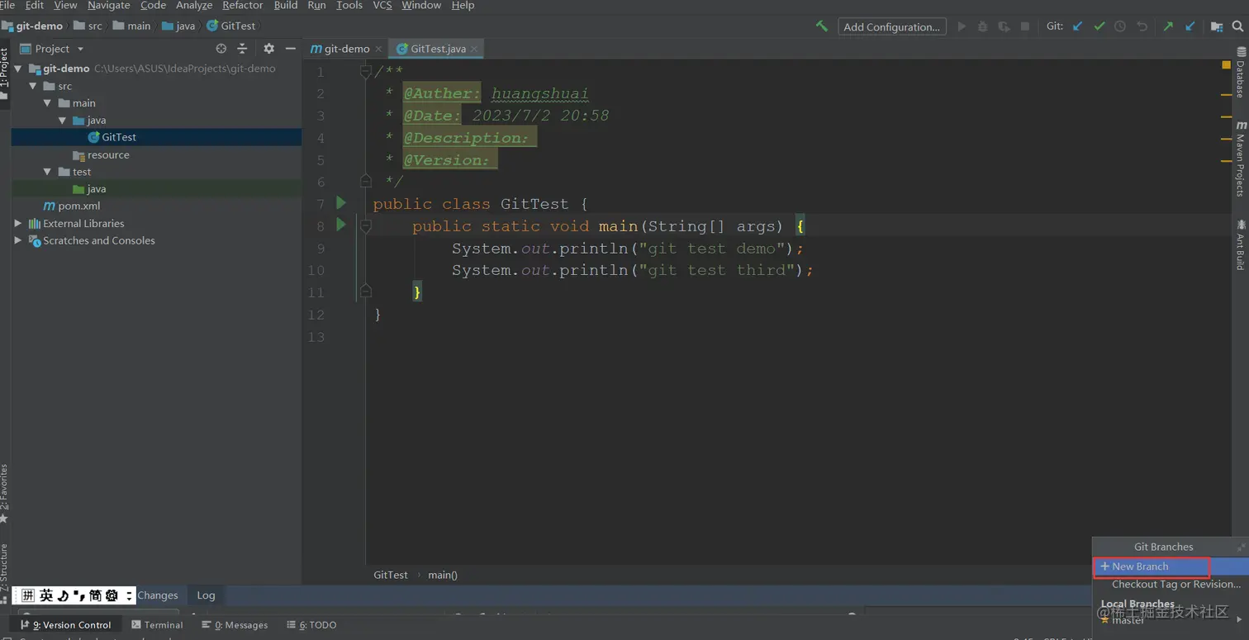Click the Git commit green checkmark

(x=1099, y=26)
